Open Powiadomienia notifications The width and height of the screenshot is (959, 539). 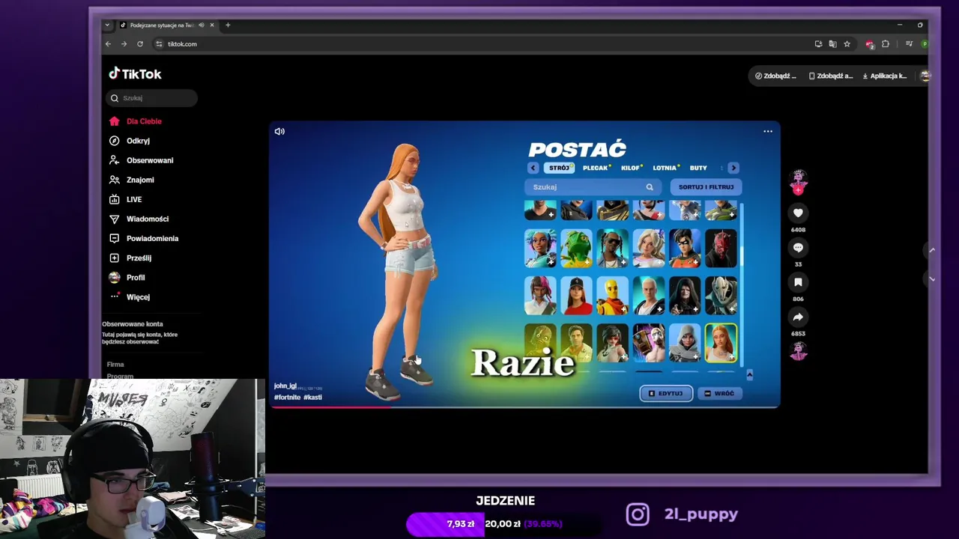pyautogui.click(x=144, y=238)
